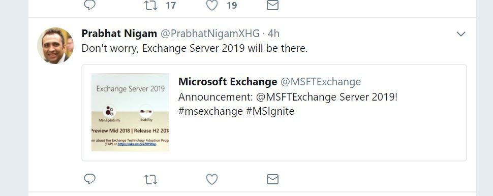Click the @MSFTExchange handle in quoted header

[x=321, y=82]
